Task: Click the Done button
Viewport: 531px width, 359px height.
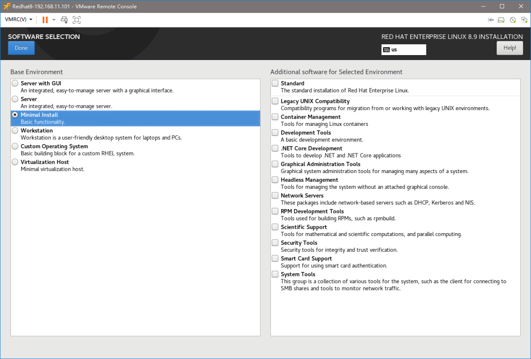Action: click(21, 48)
